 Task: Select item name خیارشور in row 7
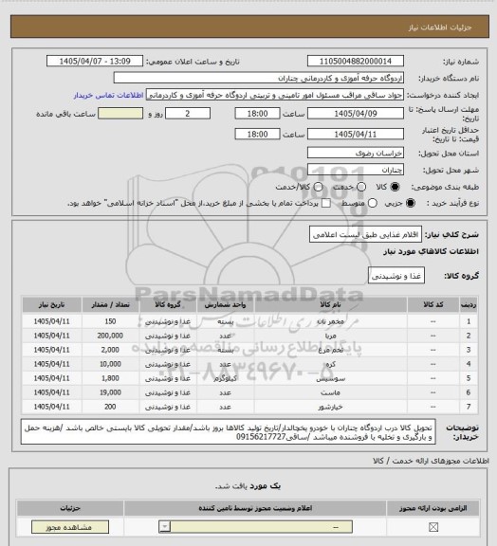point(330,407)
